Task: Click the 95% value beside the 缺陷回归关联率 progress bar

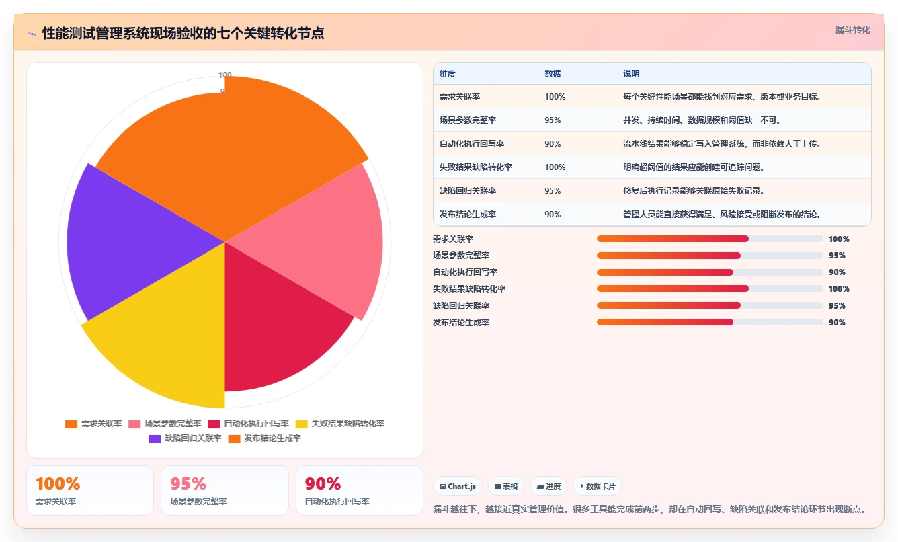Action: pos(837,306)
